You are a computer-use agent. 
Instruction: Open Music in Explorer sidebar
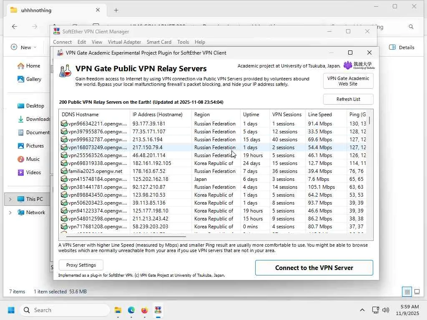pyautogui.click(x=28, y=159)
